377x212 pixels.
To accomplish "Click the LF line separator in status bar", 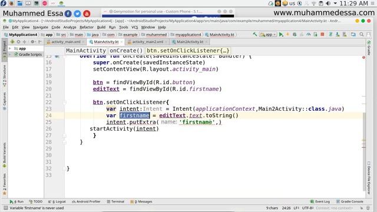I will pos(296,208).
